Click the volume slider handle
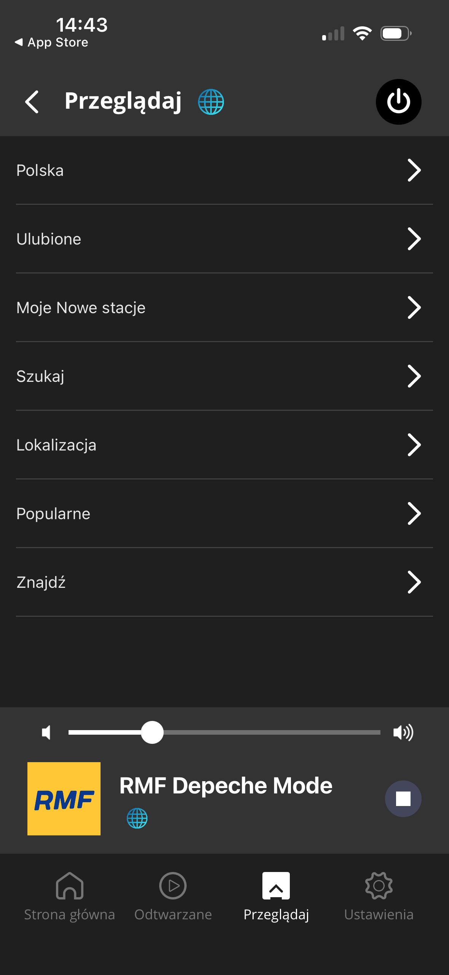 click(x=152, y=732)
